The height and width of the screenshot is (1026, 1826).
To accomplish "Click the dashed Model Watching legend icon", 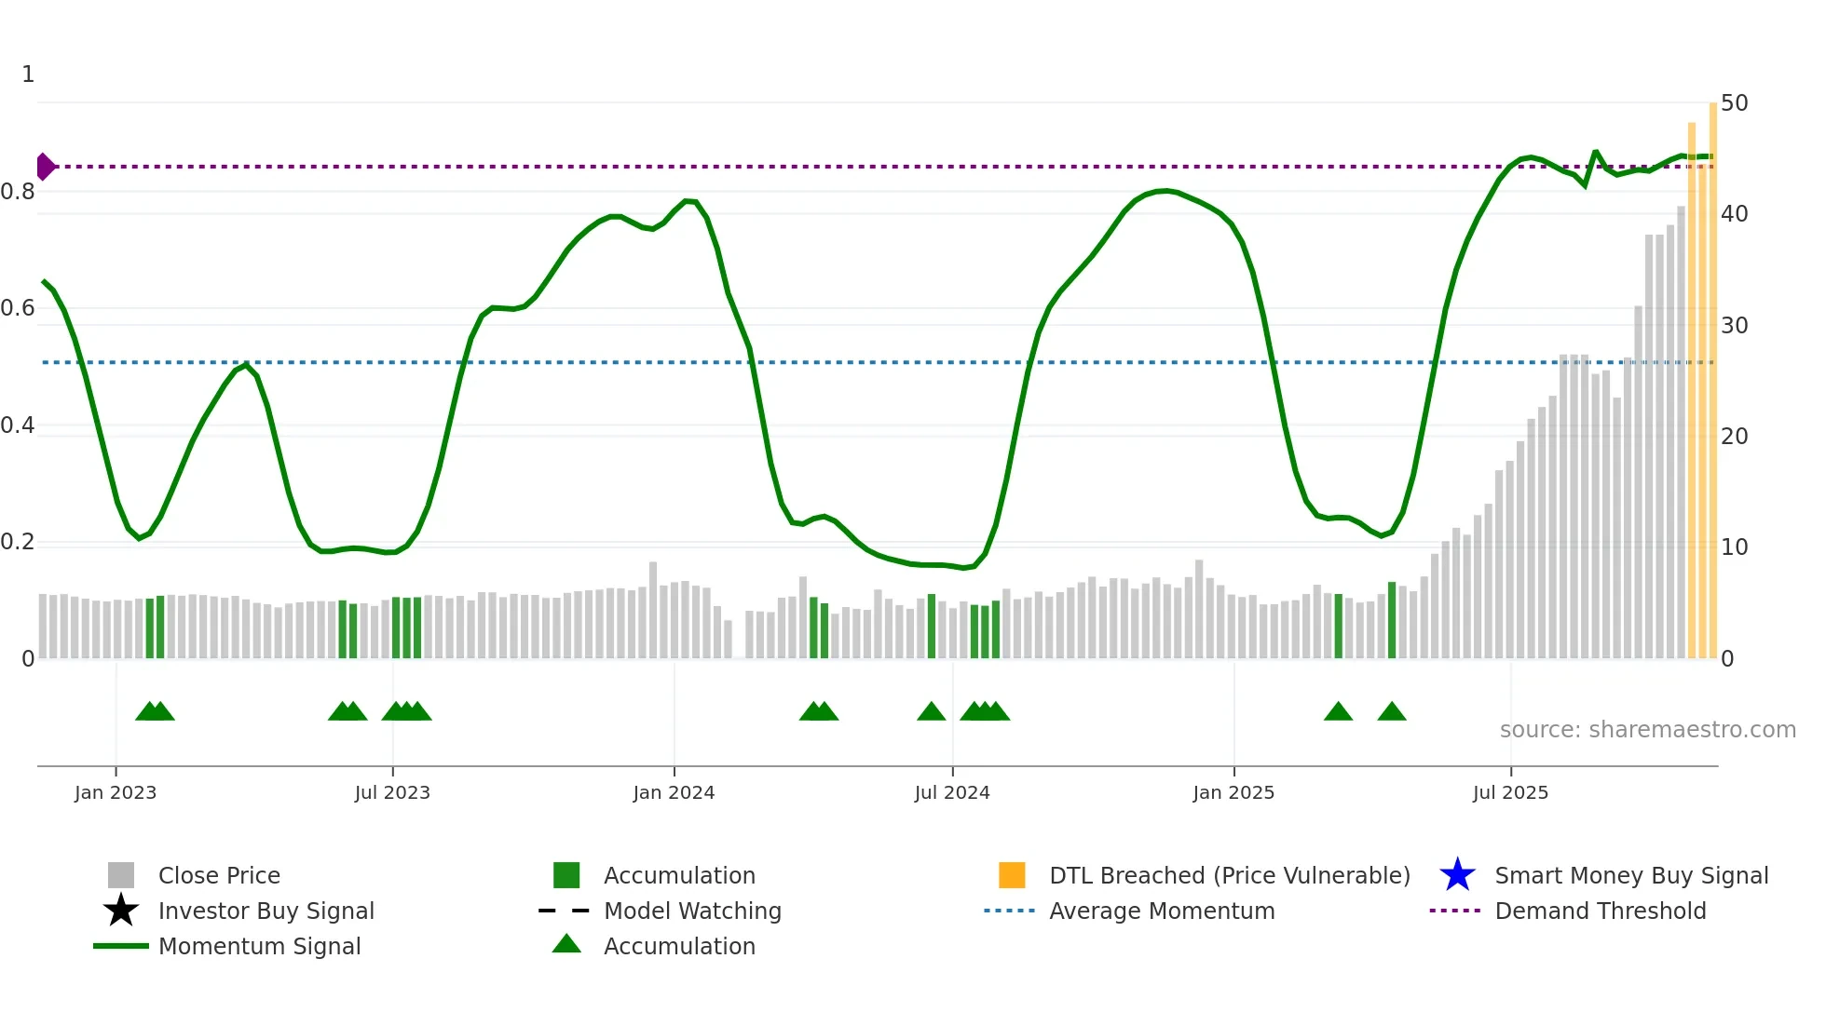I will 565,911.
